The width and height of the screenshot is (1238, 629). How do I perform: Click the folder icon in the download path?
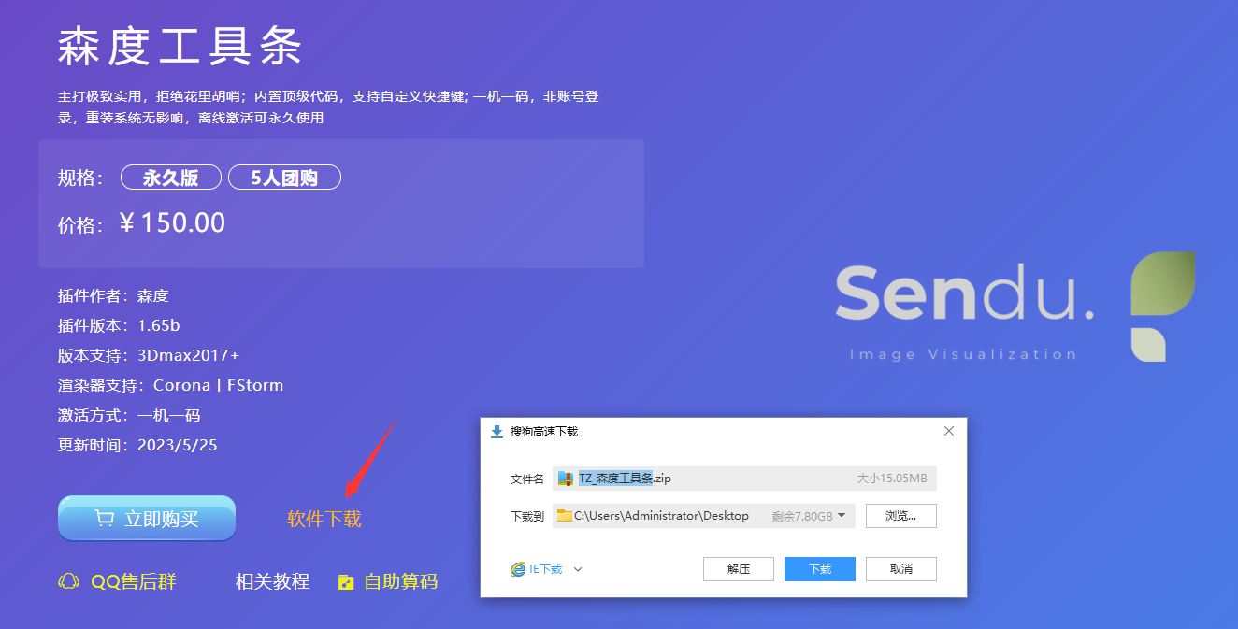click(564, 516)
